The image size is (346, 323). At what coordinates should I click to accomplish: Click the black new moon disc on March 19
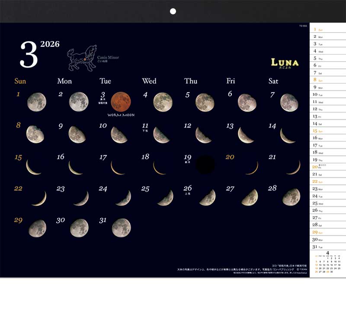tap(205, 164)
